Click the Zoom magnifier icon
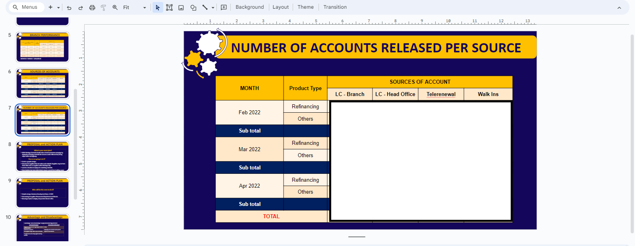The height and width of the screenshot is (246, 635). click(x=115, y=8)
